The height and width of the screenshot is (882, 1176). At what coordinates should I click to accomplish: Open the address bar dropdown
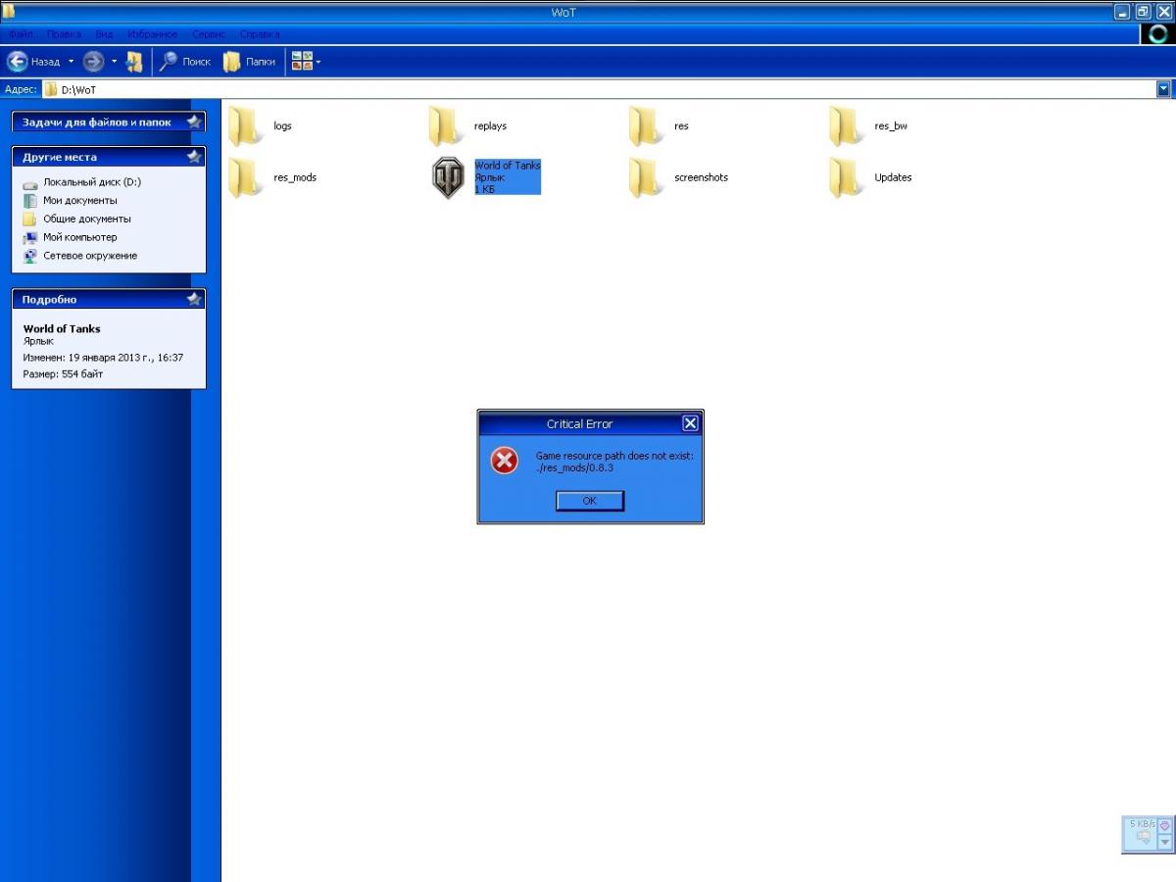click(x=1164, y=89)
